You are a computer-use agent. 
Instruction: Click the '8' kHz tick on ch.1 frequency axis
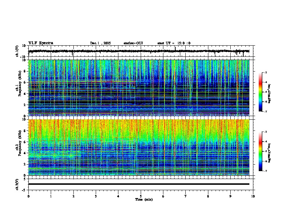25,71
